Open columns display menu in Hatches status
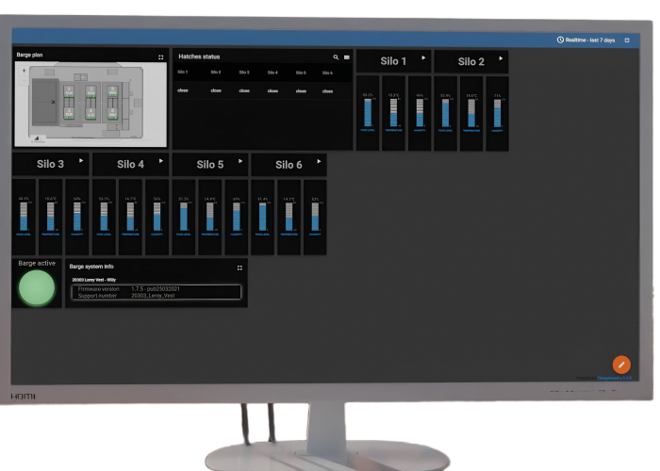The width and height of the screenshot is (660, 471). pos(346,57)
